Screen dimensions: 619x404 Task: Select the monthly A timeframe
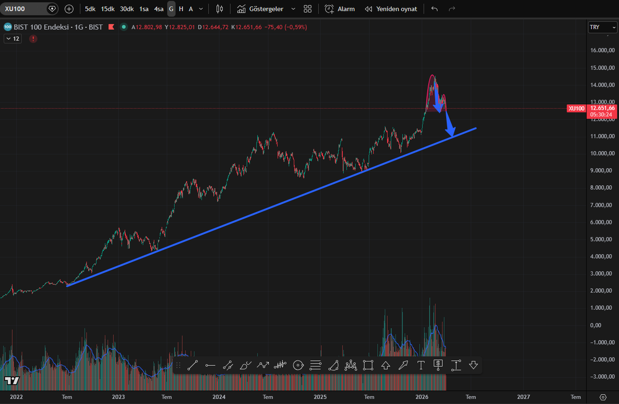(191, 9)
